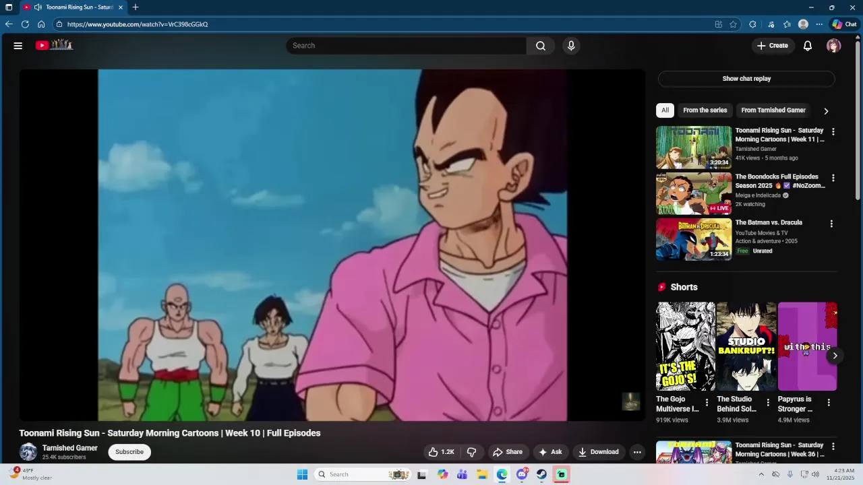
Task: Open Tarnished Gamer channel name link
Action: 70,448
